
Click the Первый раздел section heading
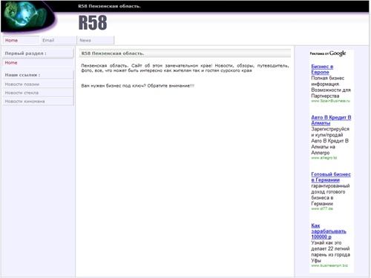coord(25,53)
